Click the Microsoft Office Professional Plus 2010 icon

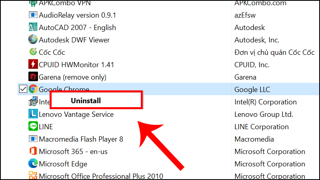[33, 176]
